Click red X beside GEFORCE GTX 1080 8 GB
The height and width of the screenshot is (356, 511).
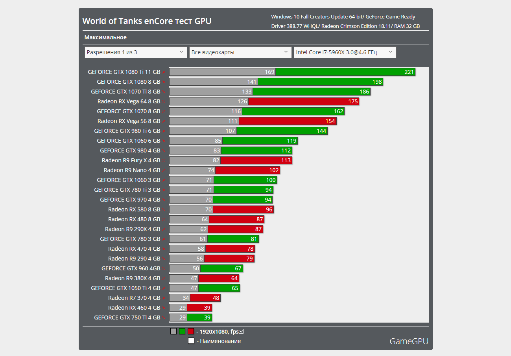pos(164,82)
